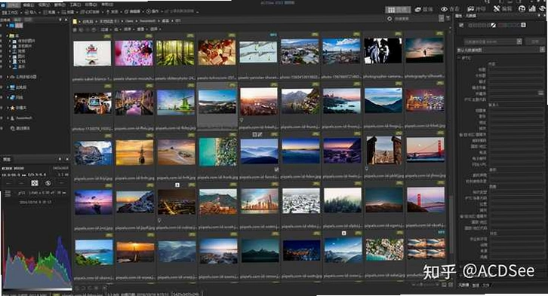The image size is (548, 296).
Task: Expand the computer node in folder tree
Action: [8, 87]
